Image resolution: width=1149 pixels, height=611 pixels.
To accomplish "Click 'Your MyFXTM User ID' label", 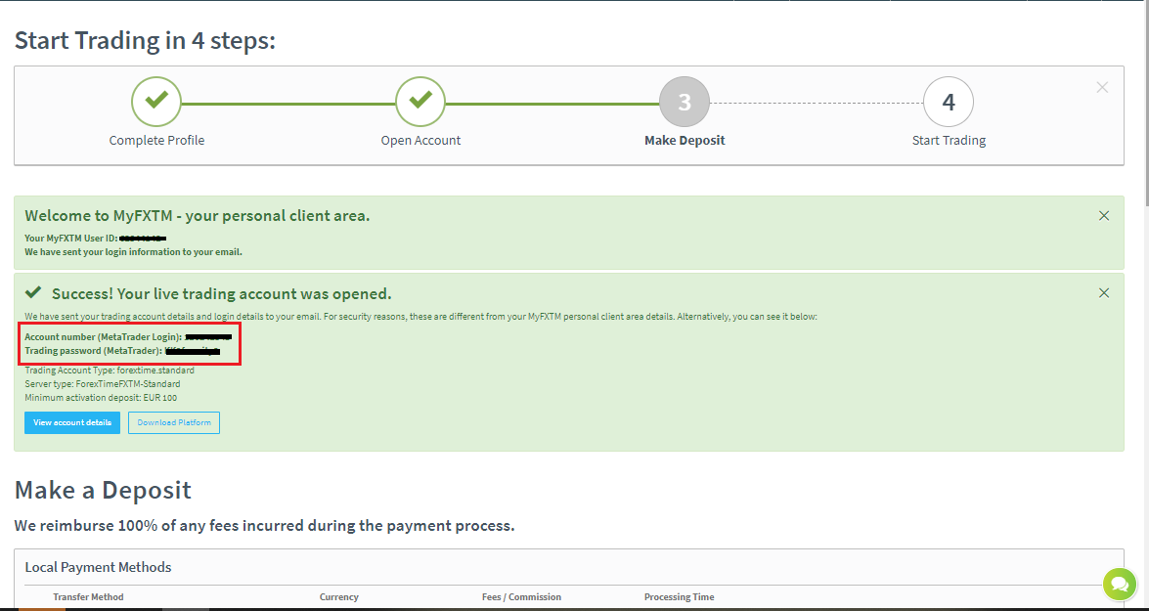I will [x=71, y=239].
